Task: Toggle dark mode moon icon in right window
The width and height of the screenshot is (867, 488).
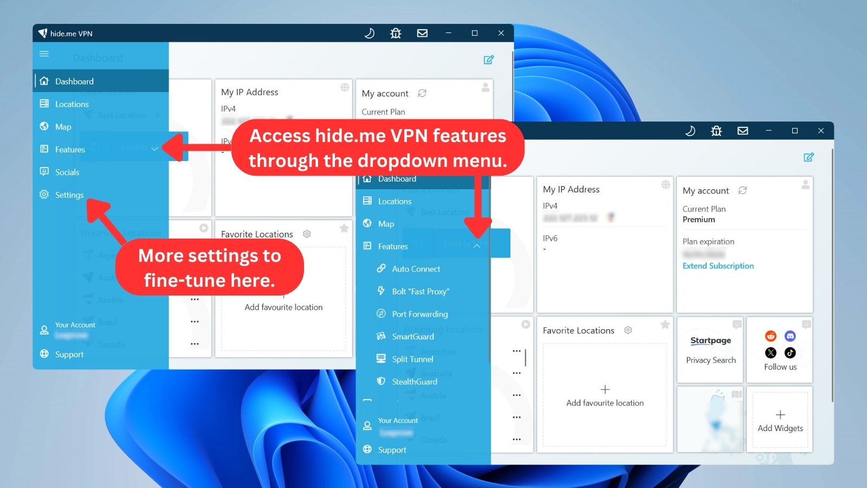Action: (x=690, y=131)
